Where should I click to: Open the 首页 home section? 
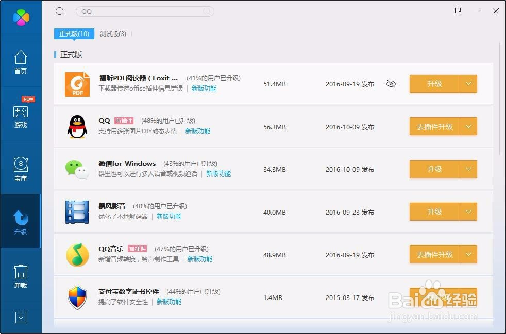[21, 63]
